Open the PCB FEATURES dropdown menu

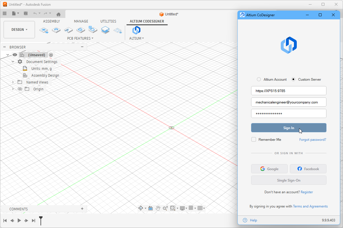(x=80, y=38)
